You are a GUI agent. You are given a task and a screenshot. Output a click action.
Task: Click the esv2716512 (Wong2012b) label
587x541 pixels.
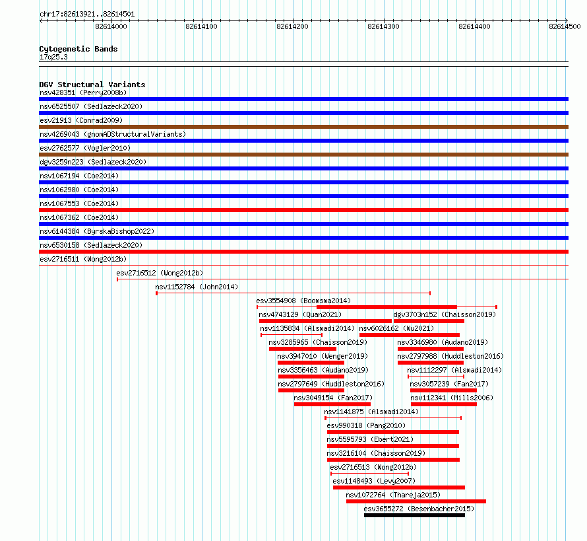point(160,273)
